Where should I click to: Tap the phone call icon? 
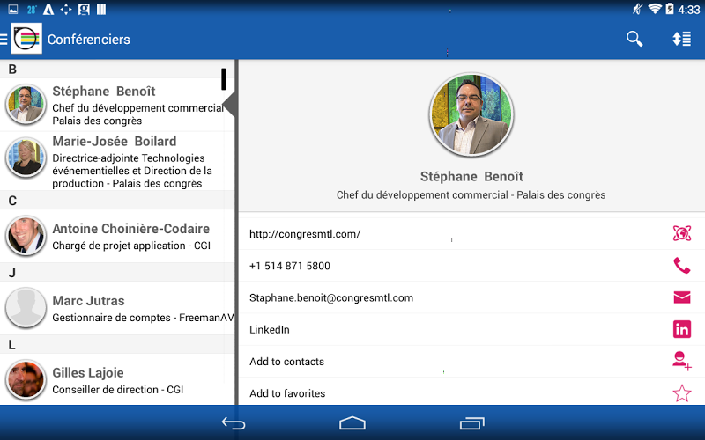click(681, 266)
